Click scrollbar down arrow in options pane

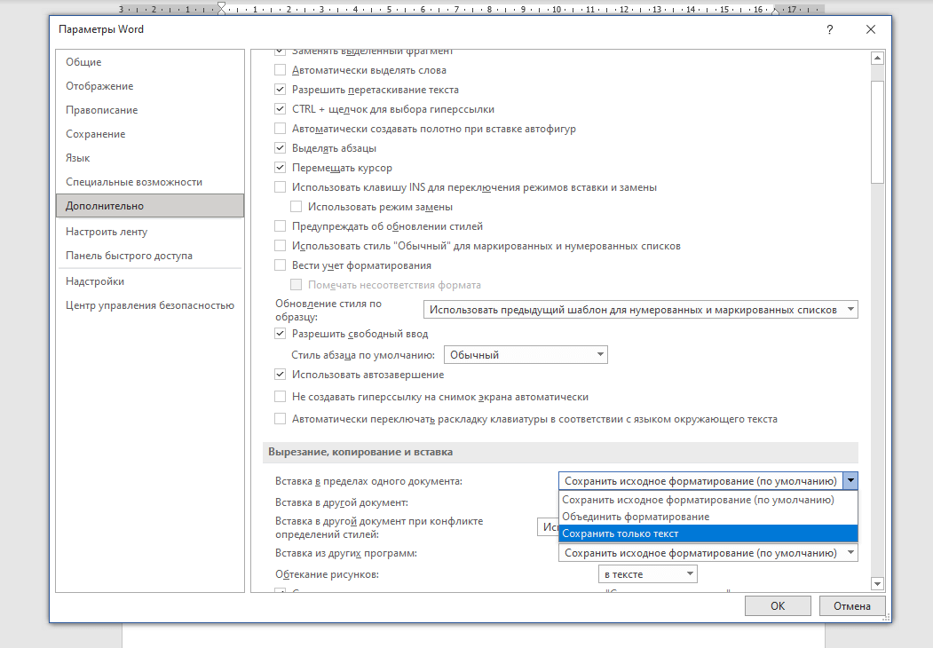(x=877, y=584)
